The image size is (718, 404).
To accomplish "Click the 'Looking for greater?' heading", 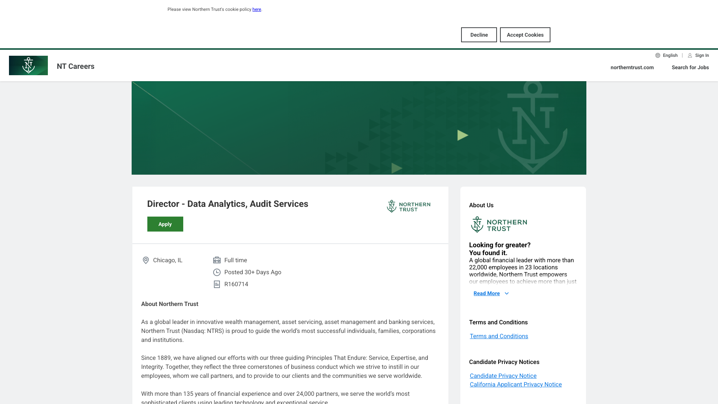I will click(500, 245).
